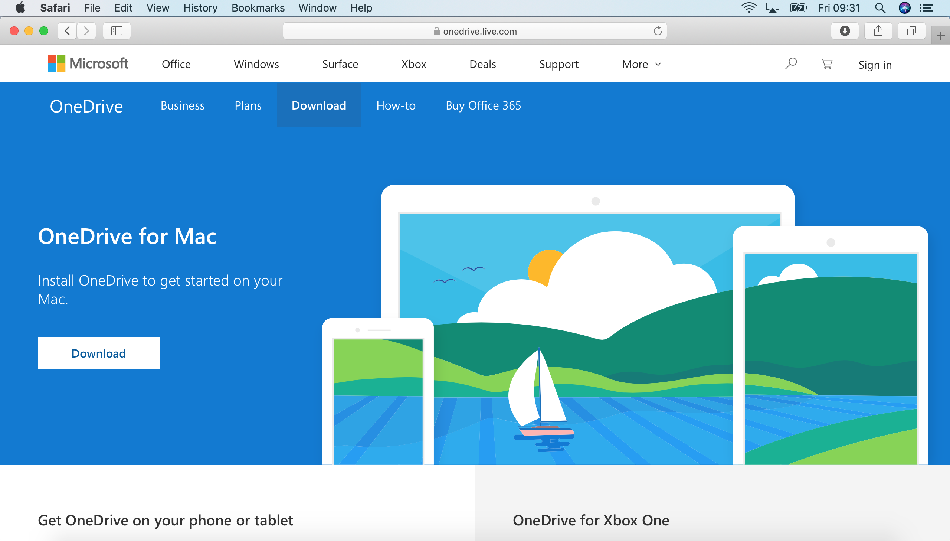The height and width of the screenshot is (541, 950).
Task: Open the Wi-Fi status menu
Action: (x=749, y=8)
